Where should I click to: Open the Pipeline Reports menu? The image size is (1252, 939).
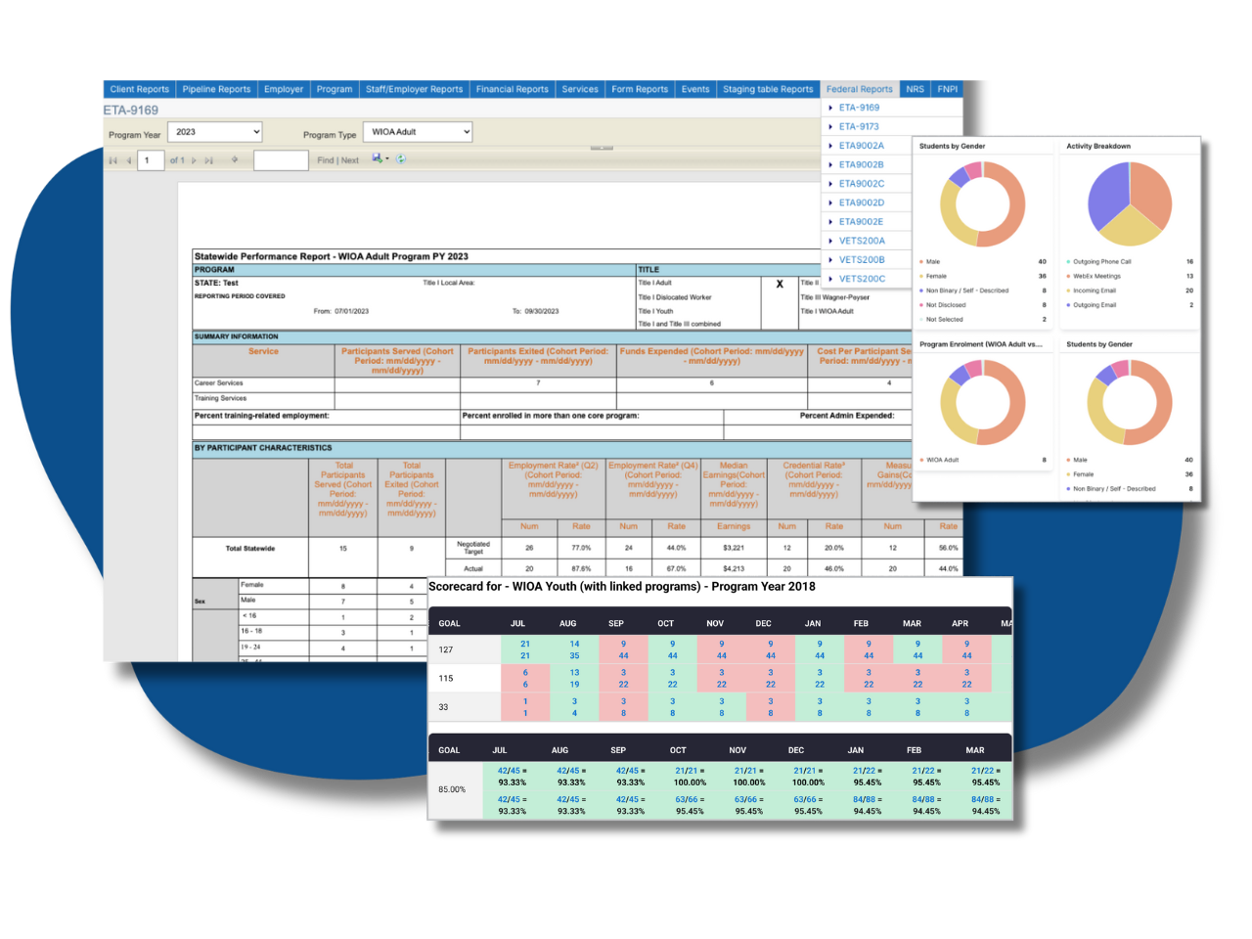click(216, 89)
